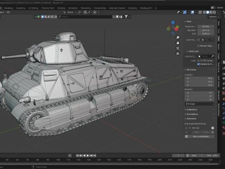Click the clip End value field
Viewport: 225px width, 169px height.
coord(206,34)
